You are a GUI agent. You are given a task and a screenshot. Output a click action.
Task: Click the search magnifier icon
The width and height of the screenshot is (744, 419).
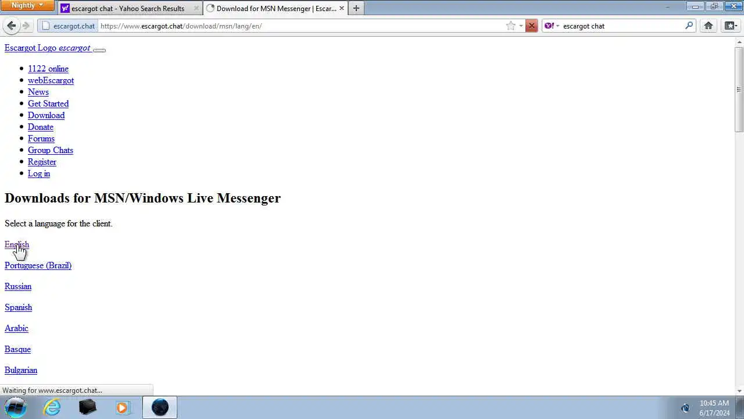pyautogui.click(x=689, y=26)
